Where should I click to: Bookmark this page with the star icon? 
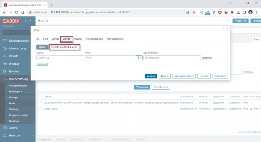194,12
